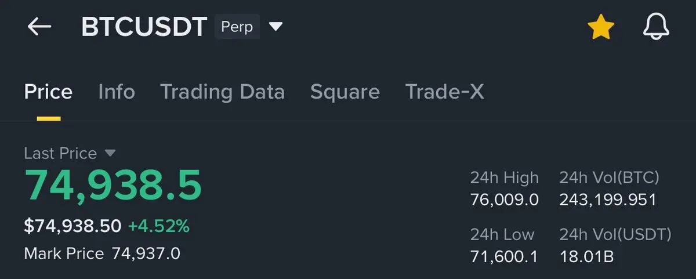696x279 pixels.
Task: Tap the large 74,938.5 last price
Action: 113,186
